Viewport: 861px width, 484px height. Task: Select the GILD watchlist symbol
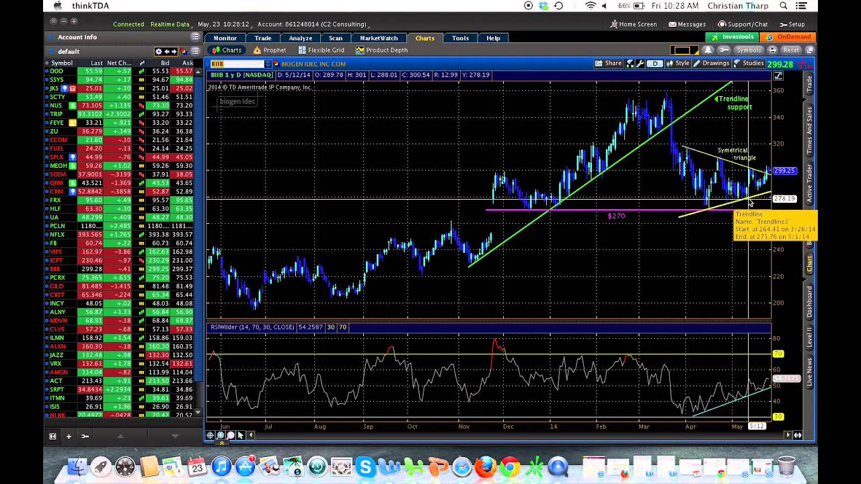pos(57,286)
